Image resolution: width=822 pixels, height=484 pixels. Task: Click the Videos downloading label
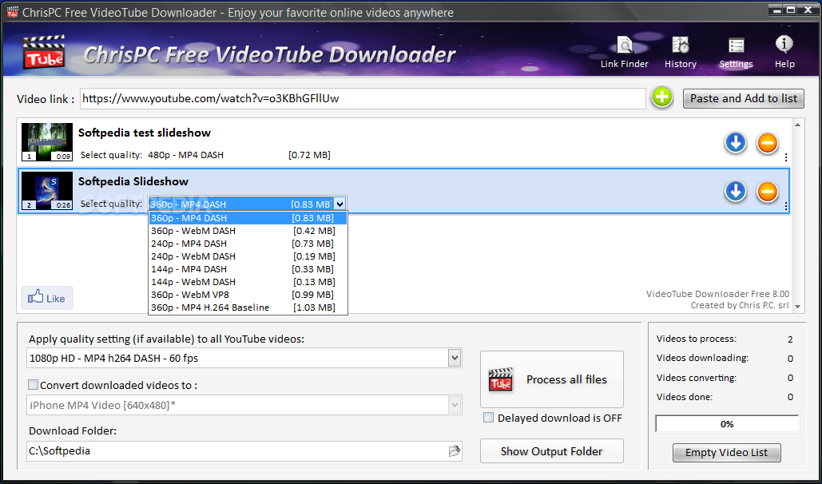(702, 358)
